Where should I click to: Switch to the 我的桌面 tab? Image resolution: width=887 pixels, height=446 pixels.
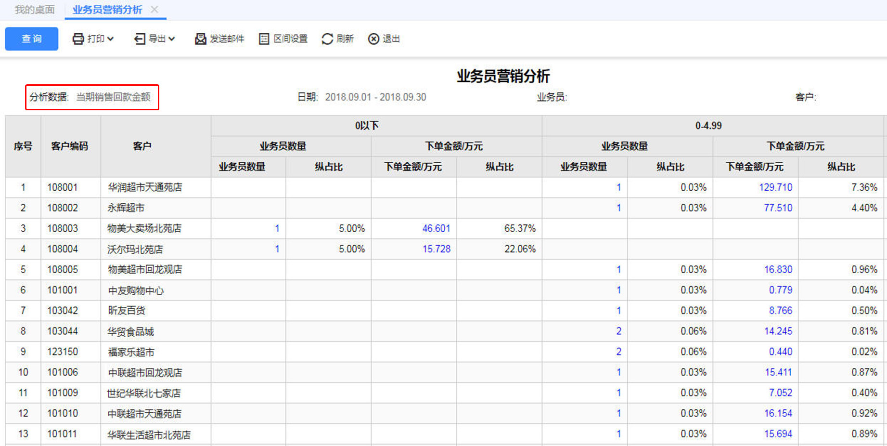point(35,10)
